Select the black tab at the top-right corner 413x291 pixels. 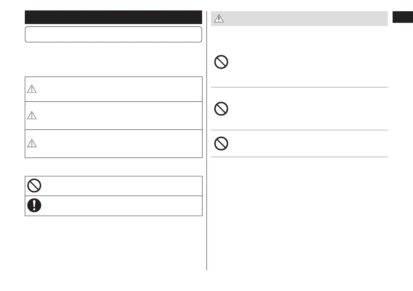[403, 17]
